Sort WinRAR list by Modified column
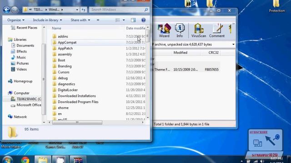291x163 pixels. pyautogui.click(x=181, y=53)
